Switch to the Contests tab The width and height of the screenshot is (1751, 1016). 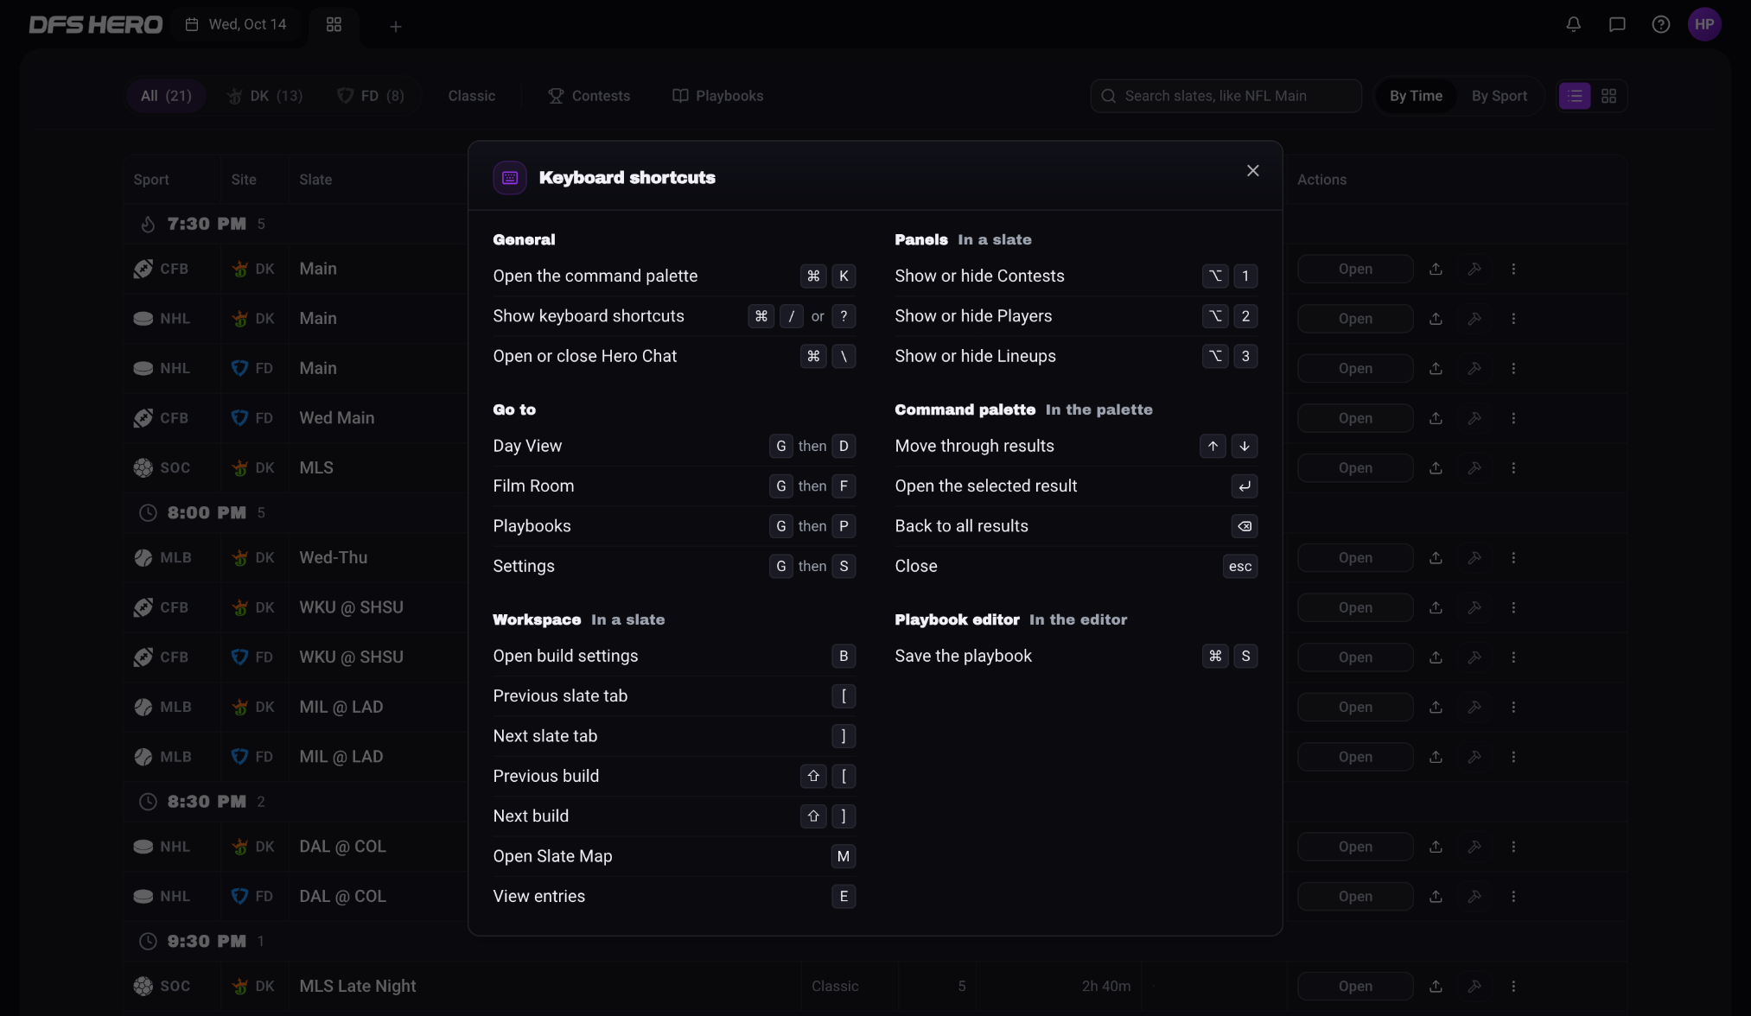click(x=589, y=96)
